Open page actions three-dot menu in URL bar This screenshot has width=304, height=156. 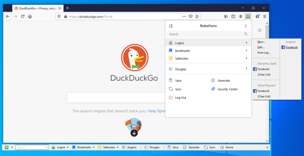(x=184, y=16)
